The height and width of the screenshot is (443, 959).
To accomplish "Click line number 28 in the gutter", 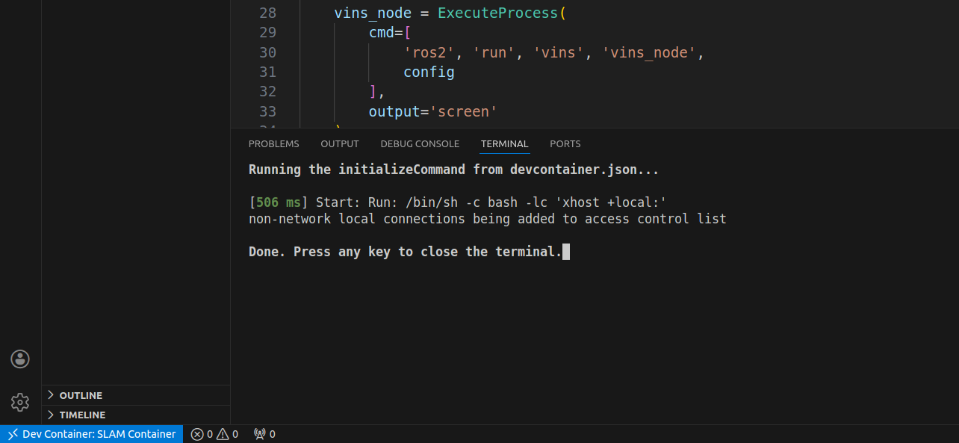I will coord(267,13).
